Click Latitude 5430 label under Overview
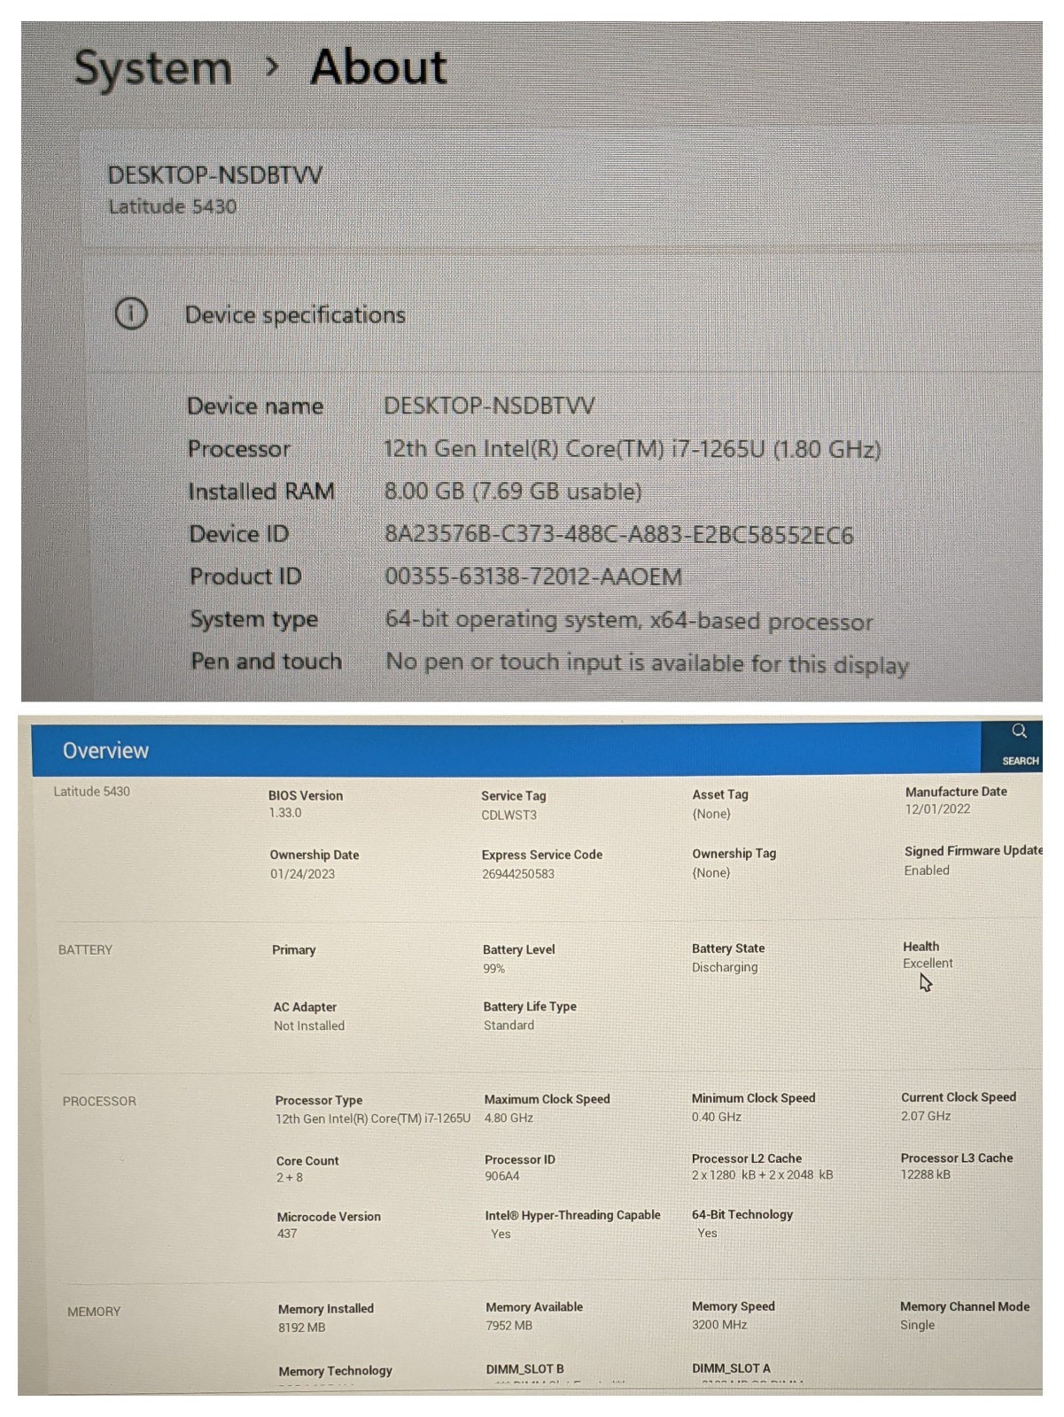Image resolution: width=1064 pixels, height=1417 pixels. pos(91,791)
